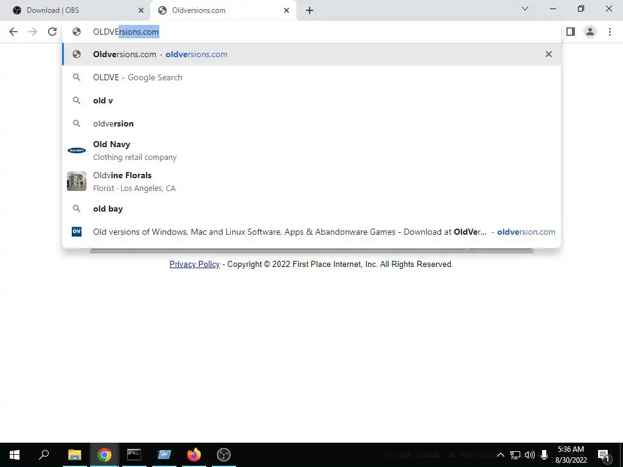
Task: Pick the 'old v' search suggestion
Action: click(x=311, y=100)
